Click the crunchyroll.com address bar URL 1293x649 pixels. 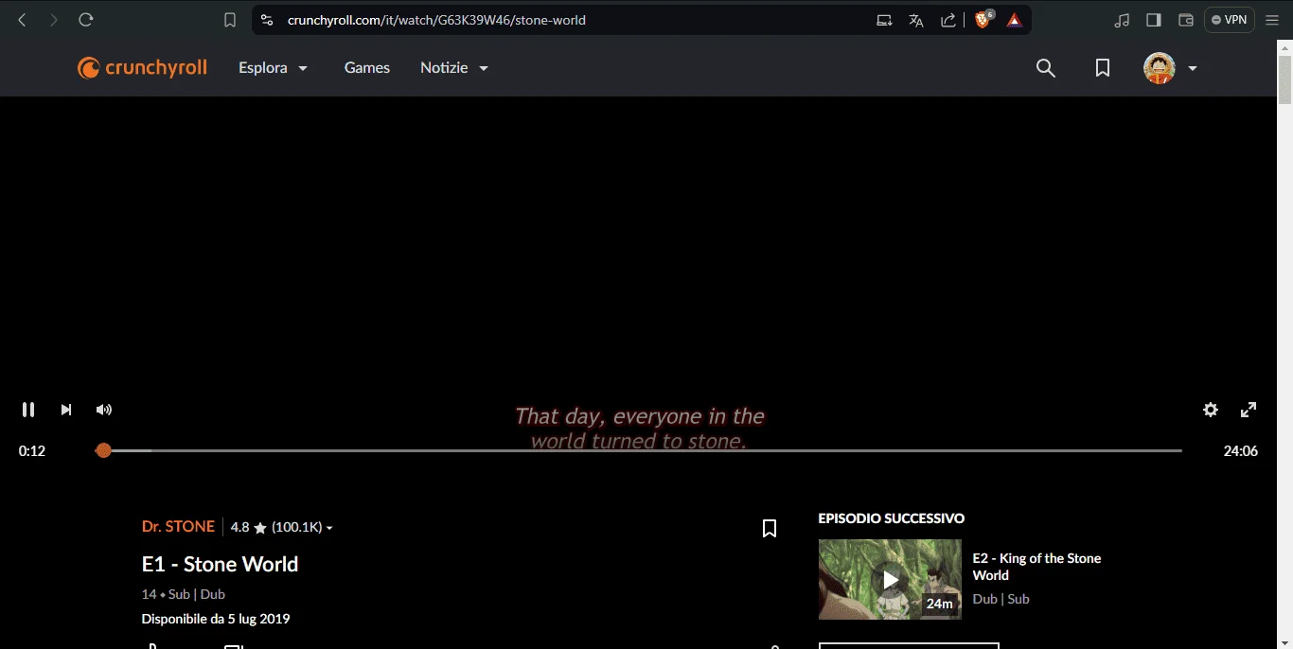click(x=436, y=20)
